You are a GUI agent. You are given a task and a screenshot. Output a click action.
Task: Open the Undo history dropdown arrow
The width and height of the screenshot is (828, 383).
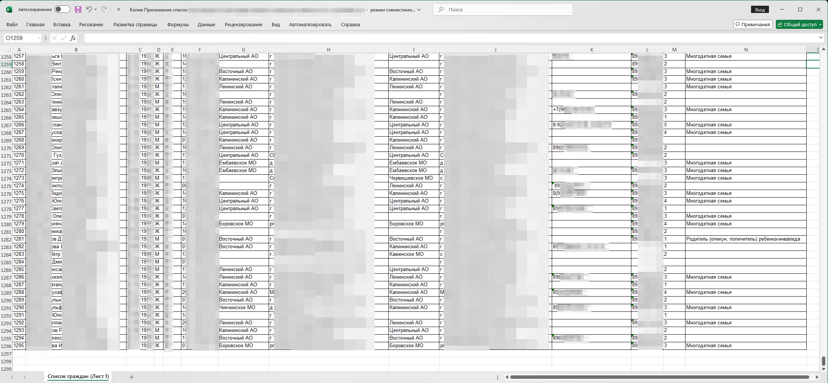coord(96,10)
